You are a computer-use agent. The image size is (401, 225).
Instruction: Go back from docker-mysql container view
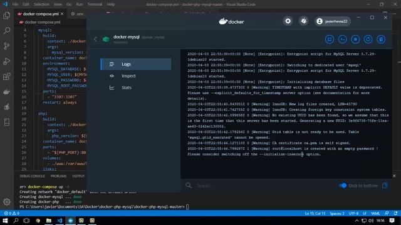coord(95,39)
